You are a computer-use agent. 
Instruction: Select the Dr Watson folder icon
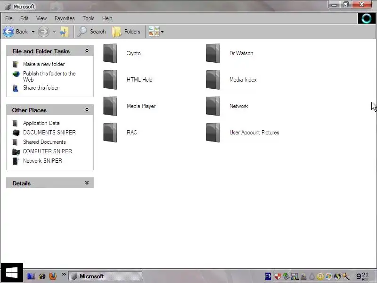[x=213, y=53]
